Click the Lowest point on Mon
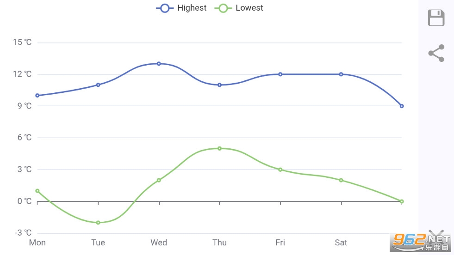The height and width of the screenshot is (255, 454). pyautogui.click(x=37, y=191)
